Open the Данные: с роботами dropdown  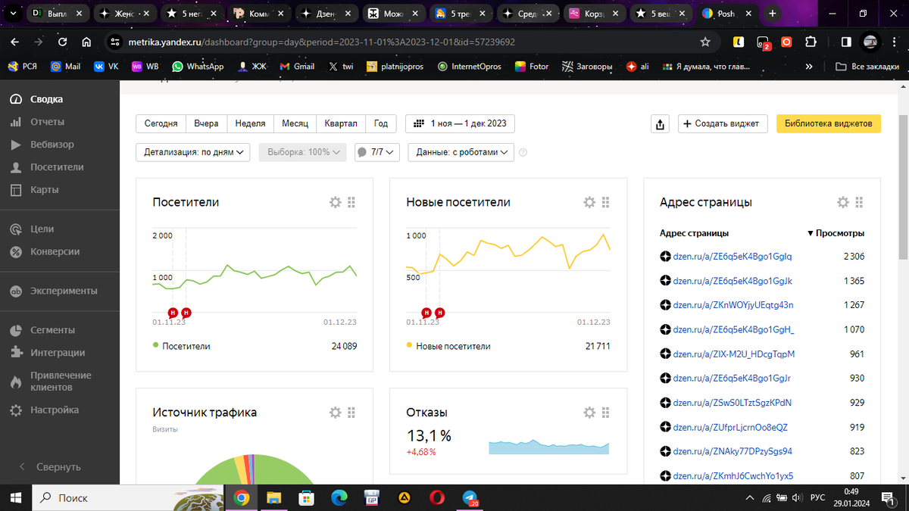pyautogui.click(x=461, y=152)
